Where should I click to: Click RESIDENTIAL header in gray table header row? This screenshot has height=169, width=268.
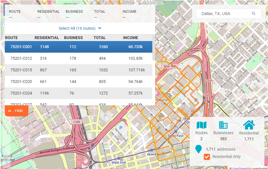tap(47, 38)
